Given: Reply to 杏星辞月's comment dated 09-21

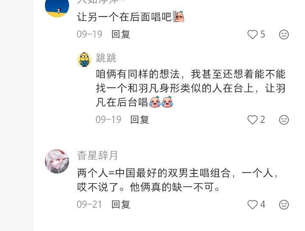Looking at the screenshot, I should 121,205.
